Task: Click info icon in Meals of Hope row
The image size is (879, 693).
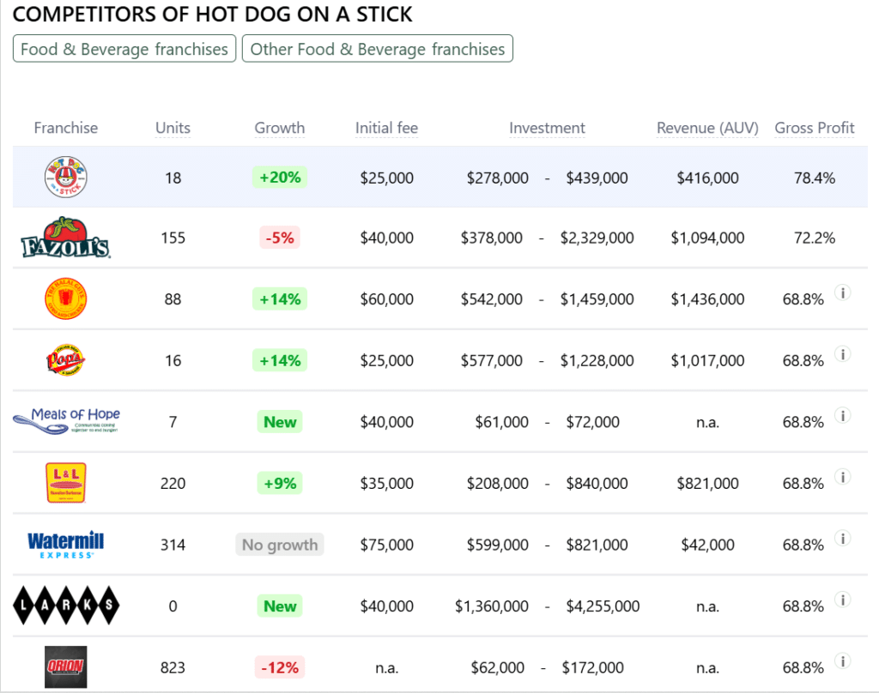Action: pos(843,415)
